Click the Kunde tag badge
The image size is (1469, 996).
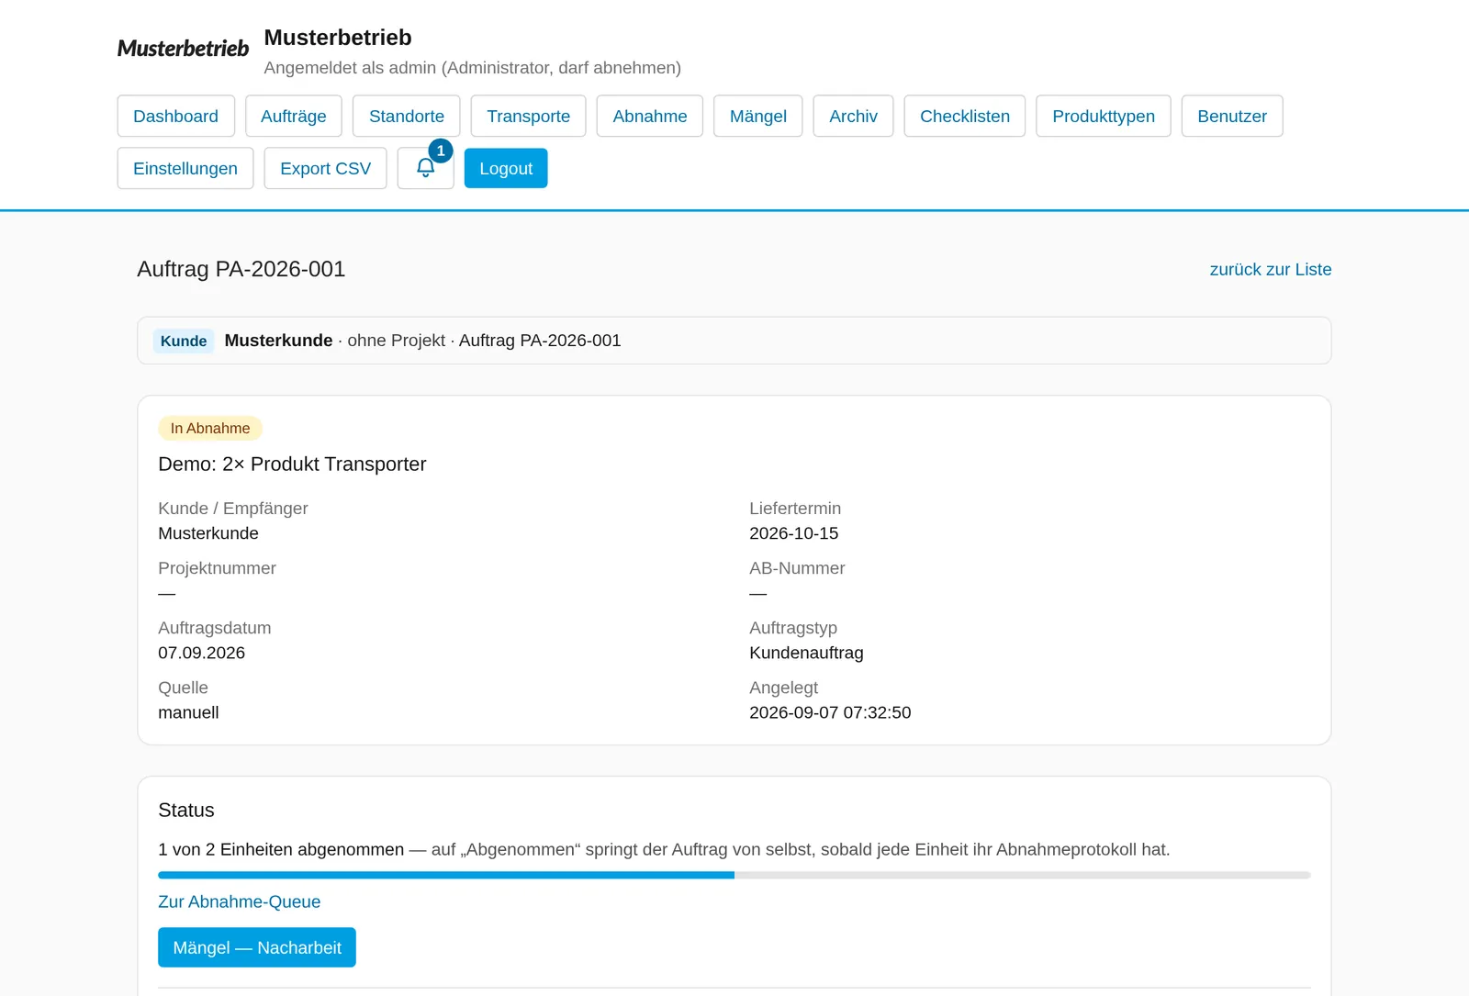[184, 341]
